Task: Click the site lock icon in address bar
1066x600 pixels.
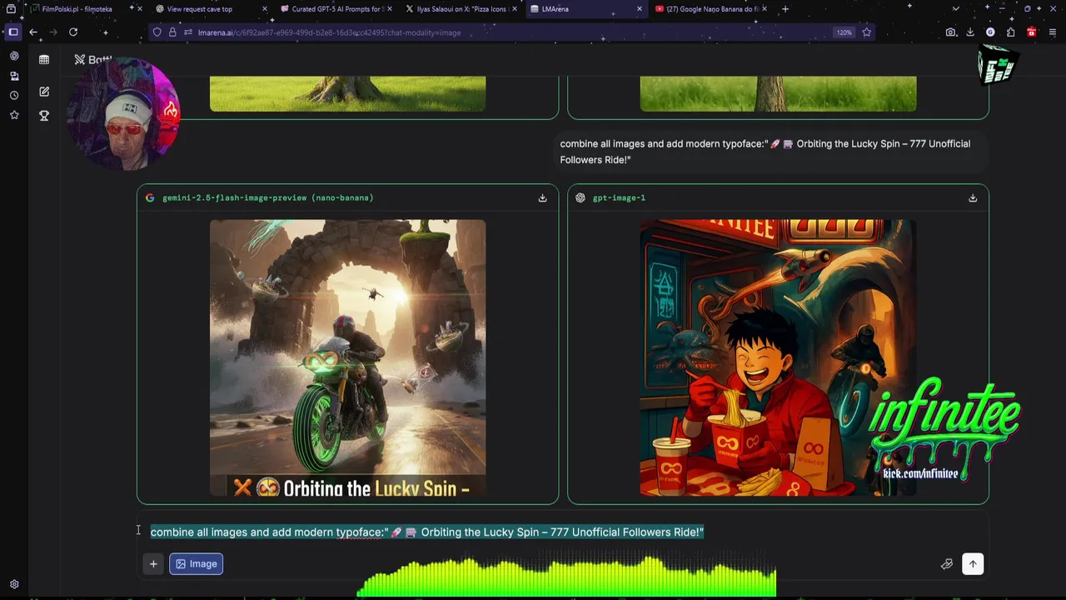Action: click(172, 32)
